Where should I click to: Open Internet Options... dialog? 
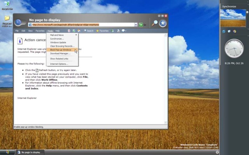coord(62,64)
